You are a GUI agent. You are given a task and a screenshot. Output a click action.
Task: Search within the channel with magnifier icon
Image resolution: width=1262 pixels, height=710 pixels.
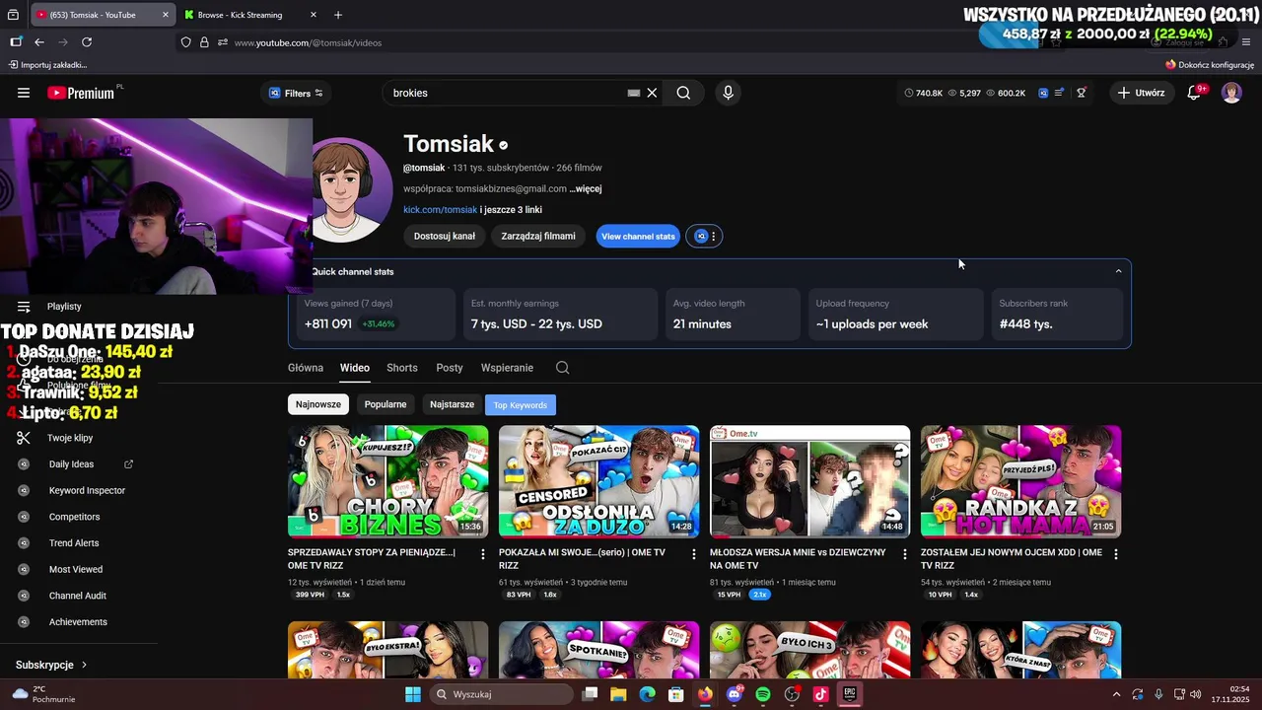pos(562,368)
